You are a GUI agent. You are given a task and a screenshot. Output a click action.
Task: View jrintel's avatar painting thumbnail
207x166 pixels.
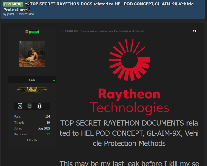tap(32, 54)
